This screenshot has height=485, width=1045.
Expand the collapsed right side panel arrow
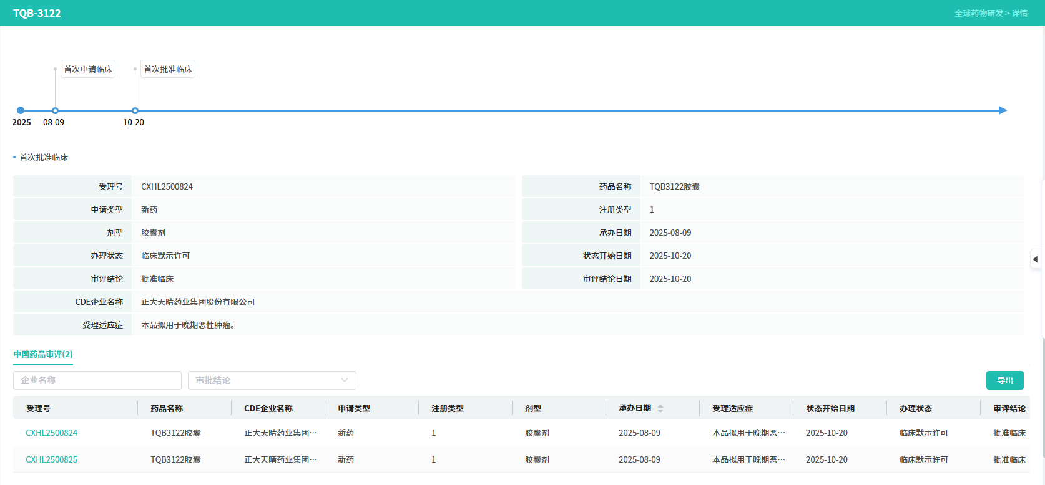coord(1036,259)
